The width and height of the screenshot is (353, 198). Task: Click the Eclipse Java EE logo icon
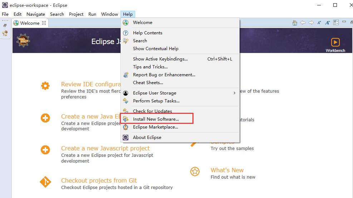point(23,40)
